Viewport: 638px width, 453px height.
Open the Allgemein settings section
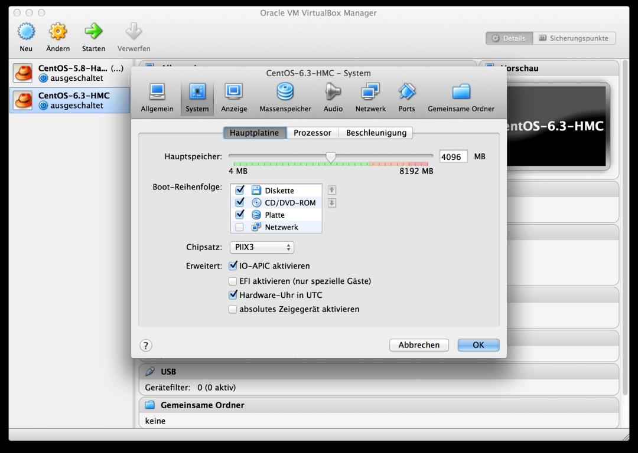click(157, 97)
